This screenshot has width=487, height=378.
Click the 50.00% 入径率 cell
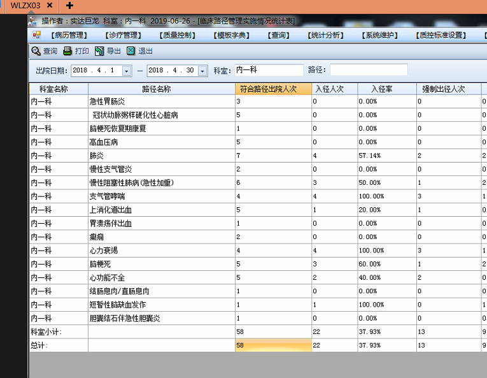click(387, 182)
